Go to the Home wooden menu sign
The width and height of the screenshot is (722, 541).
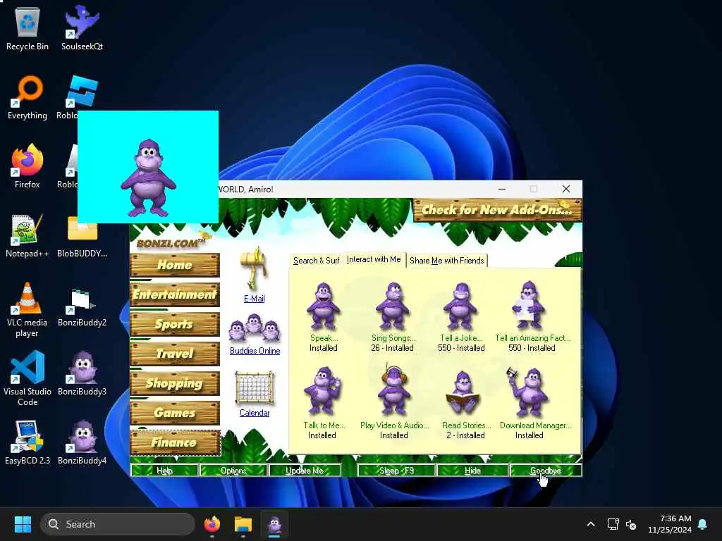pos(175,265)
